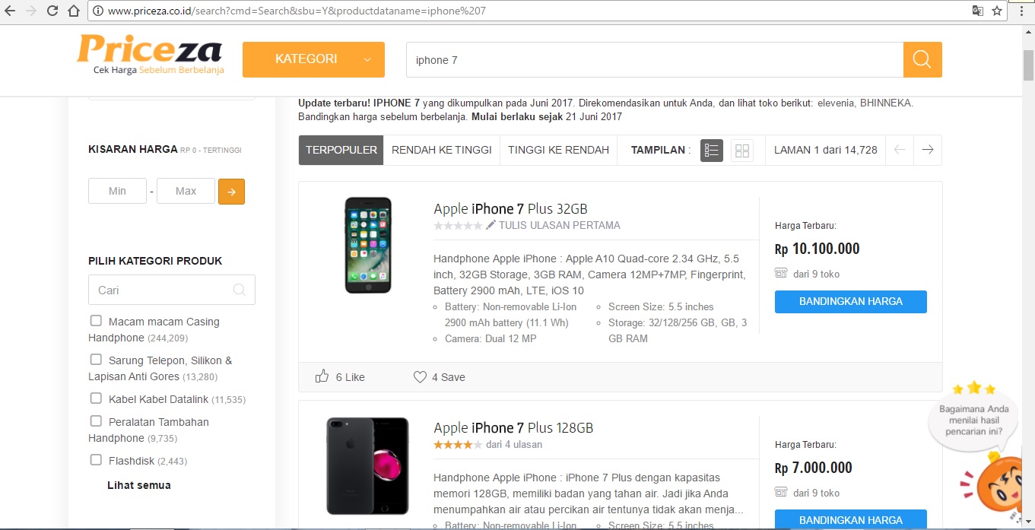Screen dimensions: 1035x530
Task: Switch to list view display icon
Action: (x=711, y=151)
